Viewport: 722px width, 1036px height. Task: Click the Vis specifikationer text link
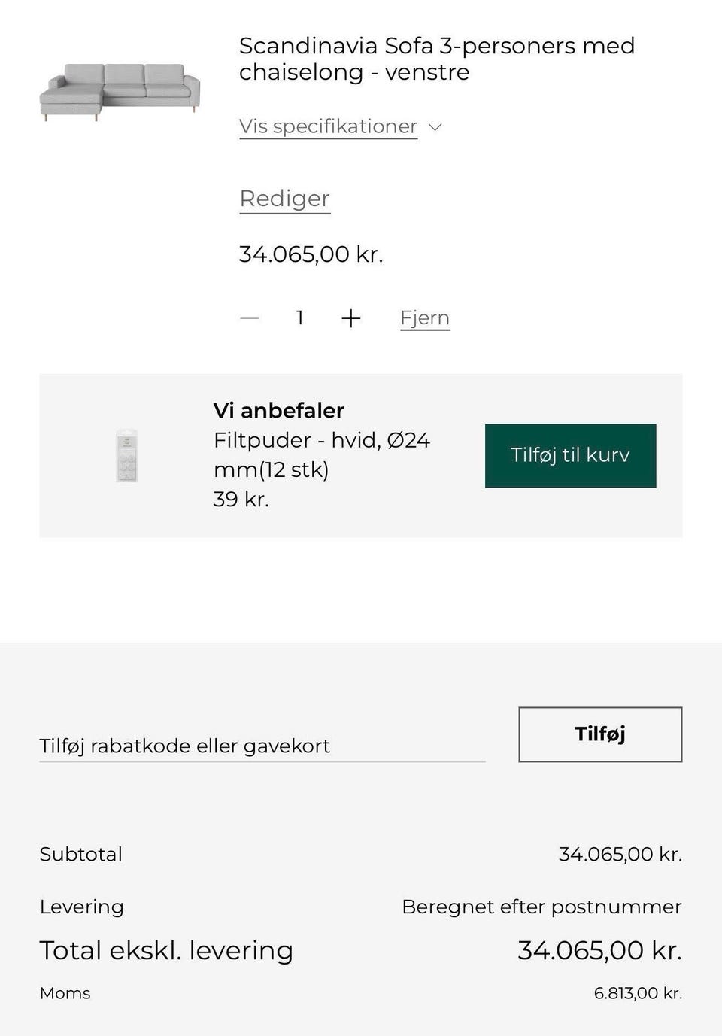[328, 126]
